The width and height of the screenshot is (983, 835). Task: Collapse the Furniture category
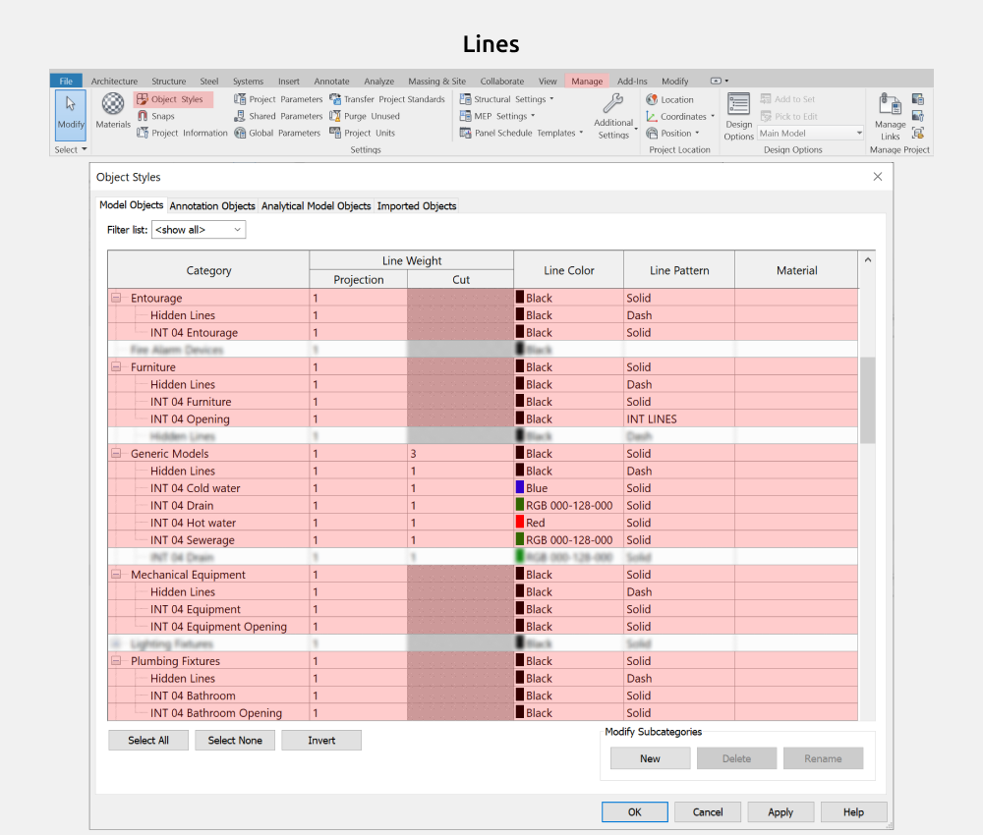[x=116, y=366]
